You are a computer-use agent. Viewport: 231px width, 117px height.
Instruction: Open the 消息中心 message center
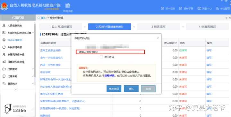point(204,9)
